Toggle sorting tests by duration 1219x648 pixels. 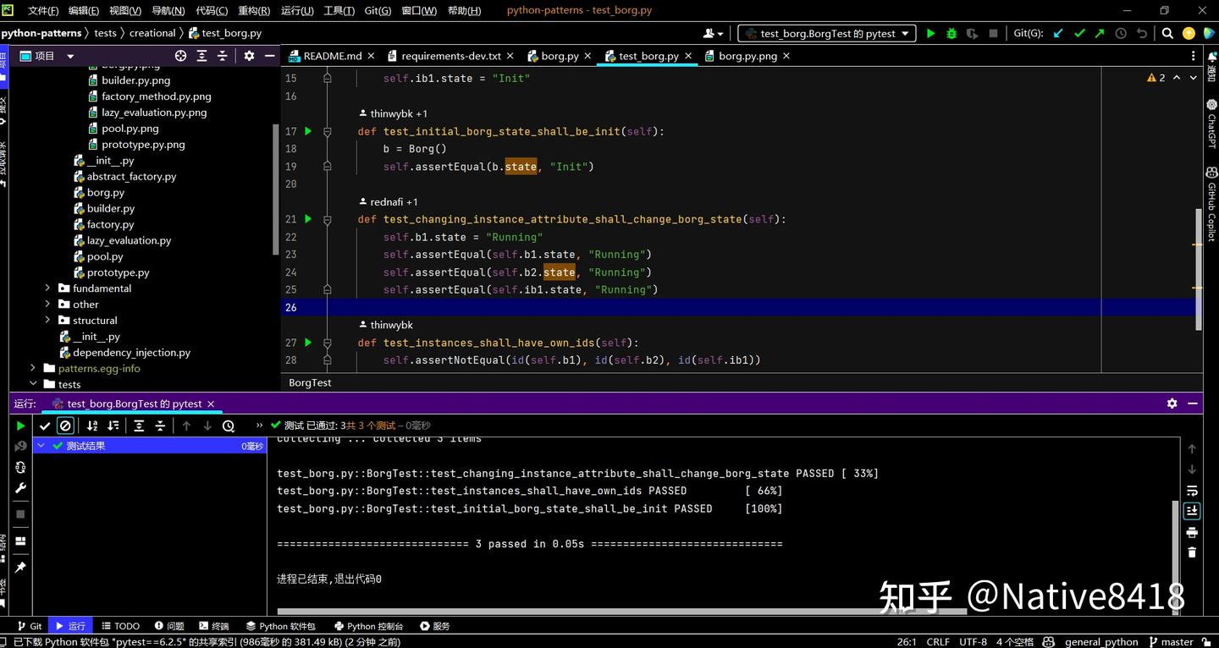coord(112,426)
